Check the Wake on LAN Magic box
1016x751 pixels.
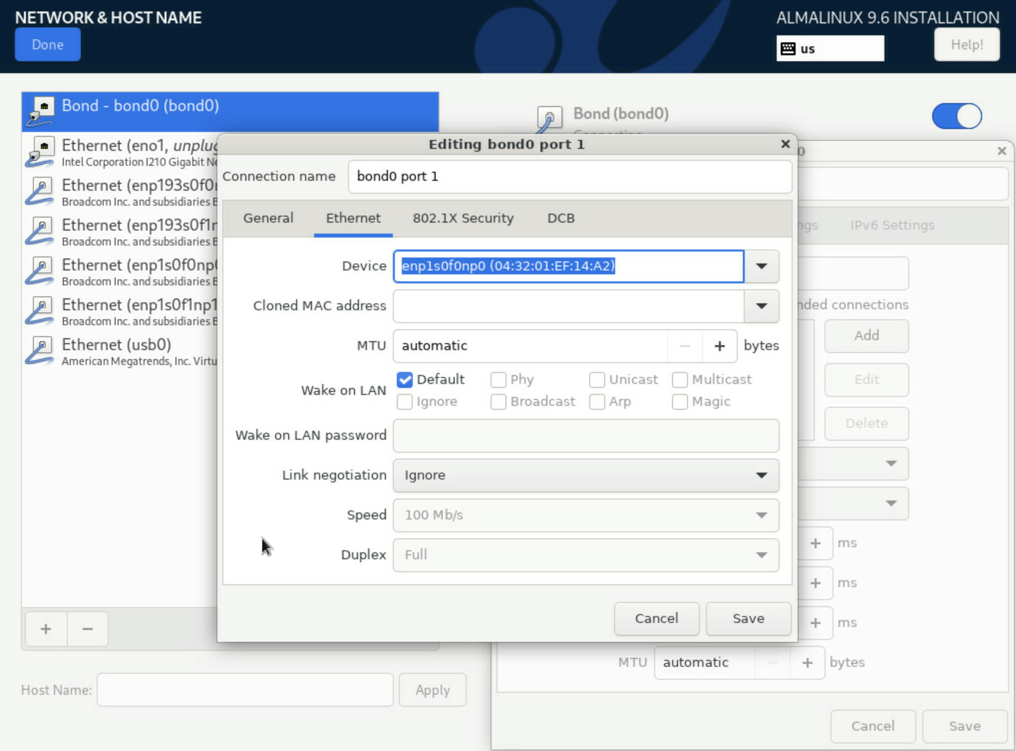coord(679,402)
